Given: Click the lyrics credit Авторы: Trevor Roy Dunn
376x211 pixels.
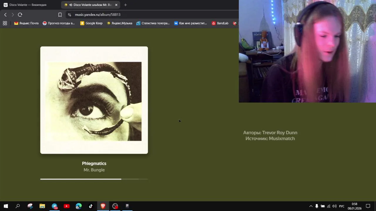Looking at the screenshot, I should (270, 132).
